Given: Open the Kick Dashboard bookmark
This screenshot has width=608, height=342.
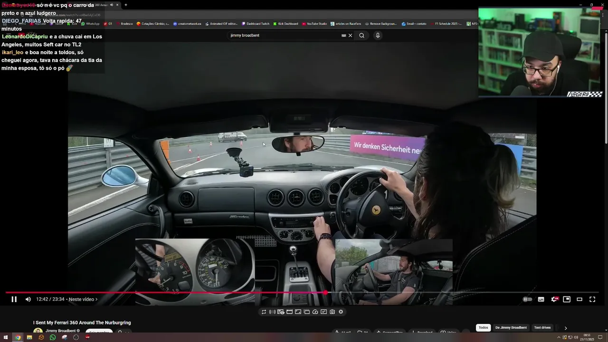Looking at the screenshot, I should coord(286,24).
